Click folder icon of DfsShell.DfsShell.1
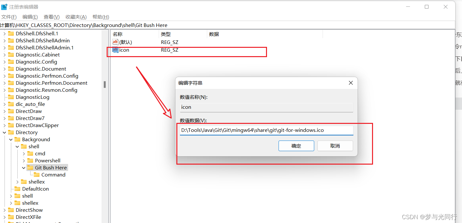Viewport: 462px width, 223px height. pyautogui.click(x=11, y=33)
